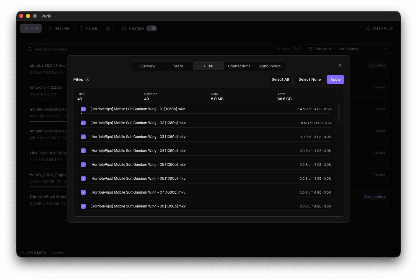The width and height of the screenshot is (417, 279).
Task: Uncheck Gundam Wing - 04 file checkbox
Action: [x=83, y=151]
